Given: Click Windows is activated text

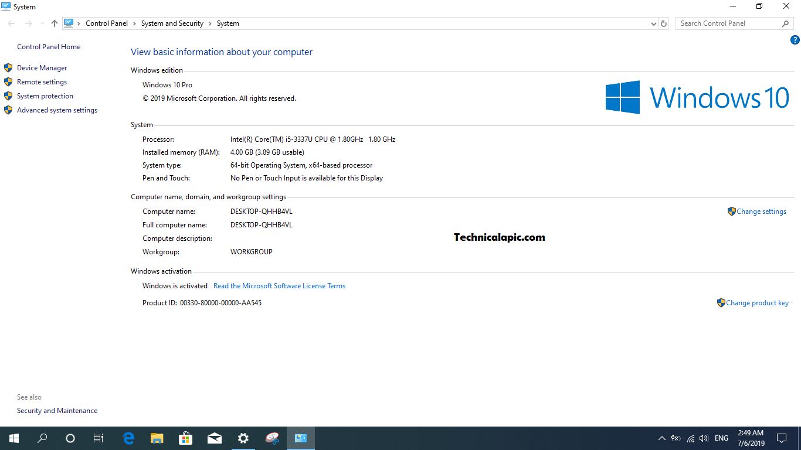Looking at the screenshot, I should click(175, 286).
